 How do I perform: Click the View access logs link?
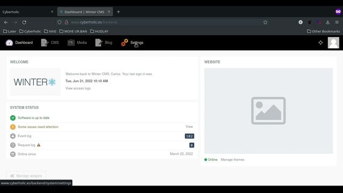(x=78, y=88)
